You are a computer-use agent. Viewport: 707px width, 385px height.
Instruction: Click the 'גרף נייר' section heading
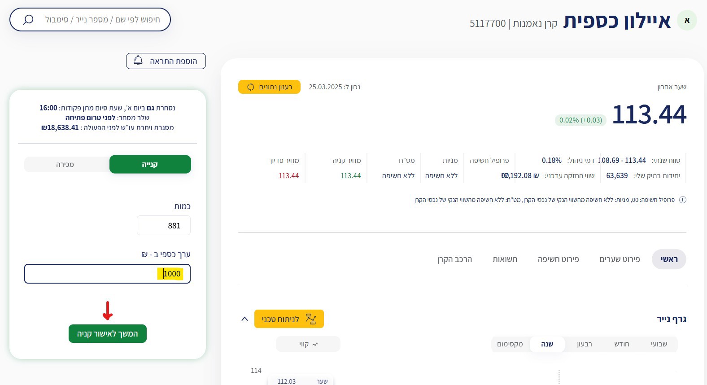(x=672, y=319)
